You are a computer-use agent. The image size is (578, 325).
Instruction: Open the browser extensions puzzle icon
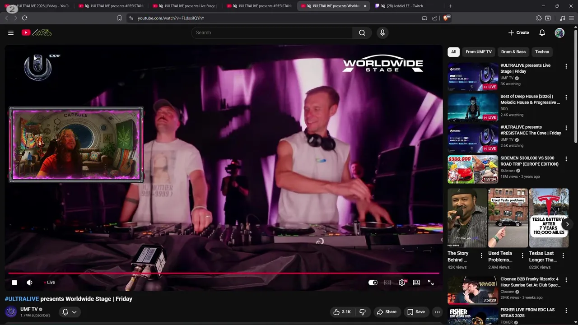click(539, 18)
